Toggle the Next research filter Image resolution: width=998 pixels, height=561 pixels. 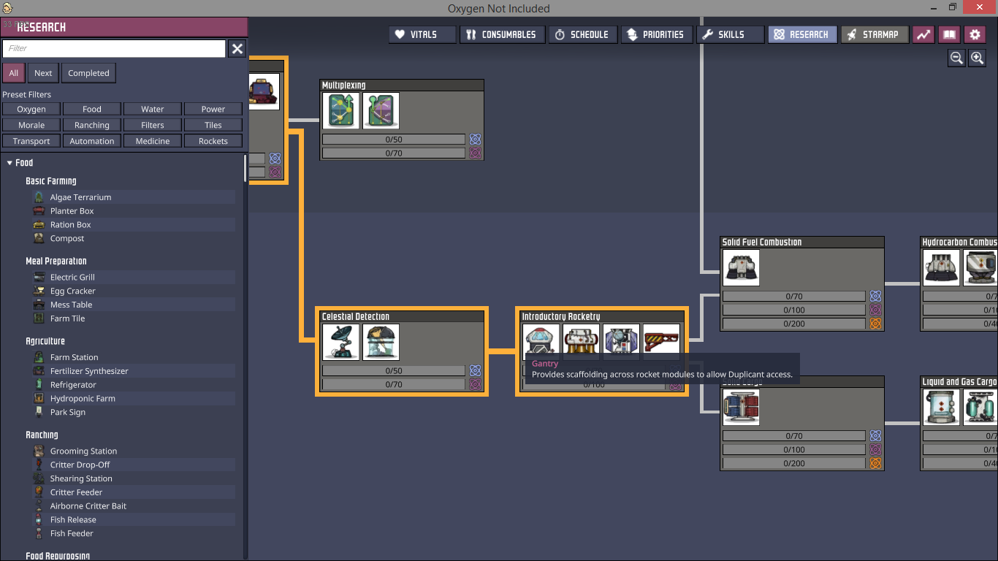(x=43, y=73)
